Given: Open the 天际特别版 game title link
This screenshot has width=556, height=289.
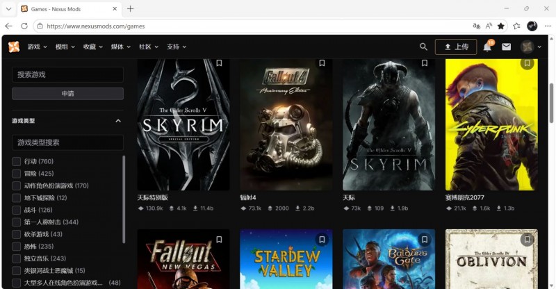Looking at the screenshot, I should tap(152, 197).
